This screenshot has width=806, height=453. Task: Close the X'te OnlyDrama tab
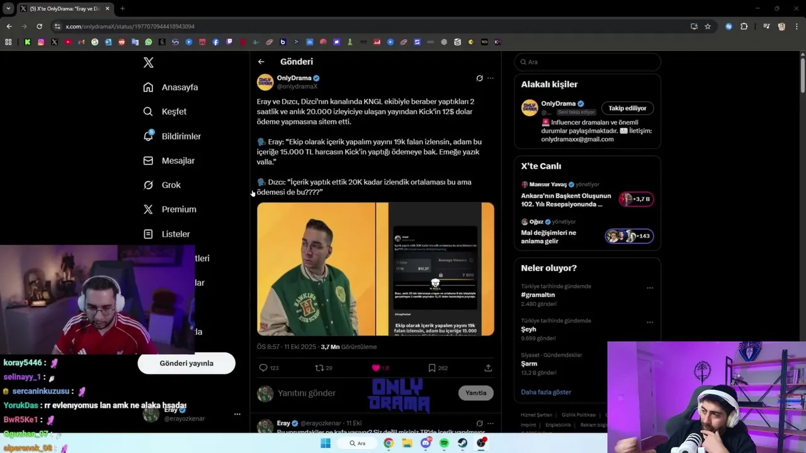click(x=107, y=9)
